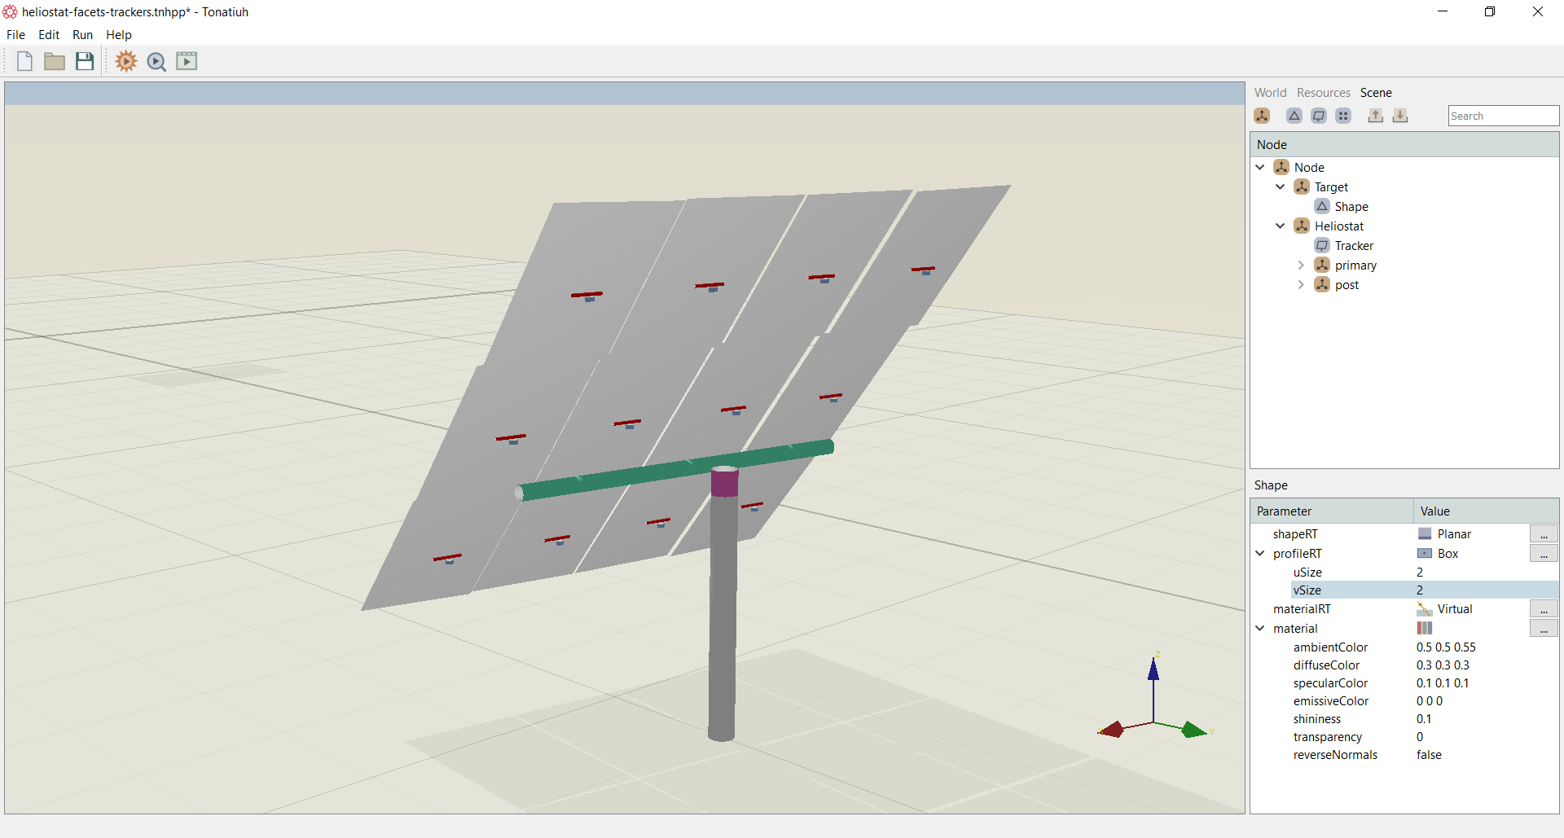Click the up-arrow icon in the Scene toolbar
Viewport: 1564px width, 838px height.
click(x=1375, y=116)
